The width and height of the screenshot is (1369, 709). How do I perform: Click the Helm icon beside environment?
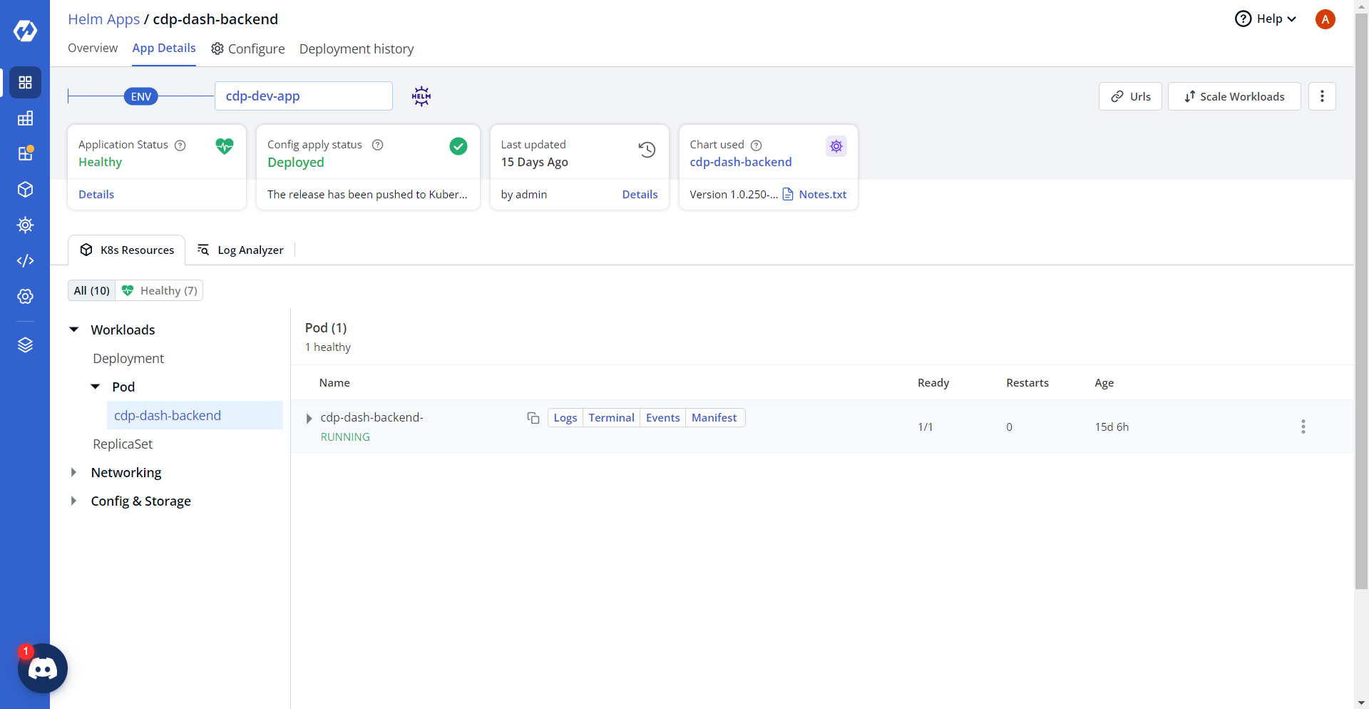click(421, 96)
